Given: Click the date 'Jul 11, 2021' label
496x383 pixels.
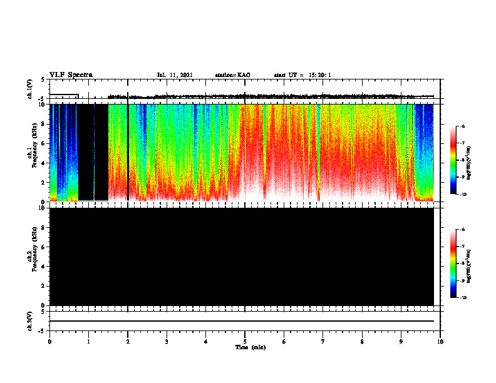Looking at the screenshot, I should (175, 75).
